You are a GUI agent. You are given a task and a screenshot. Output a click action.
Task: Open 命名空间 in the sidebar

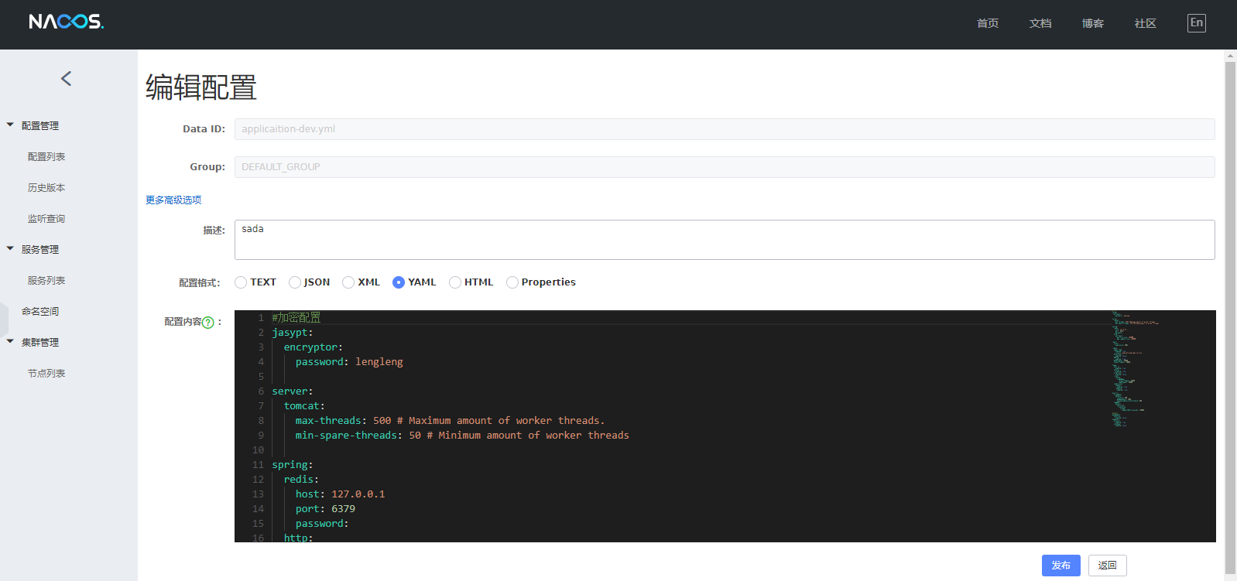pos(40,311)
